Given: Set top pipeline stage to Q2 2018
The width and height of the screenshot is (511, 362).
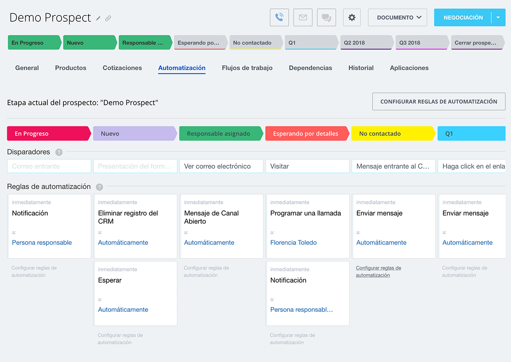Looking at the screenshot, I should tap(365, 43).
